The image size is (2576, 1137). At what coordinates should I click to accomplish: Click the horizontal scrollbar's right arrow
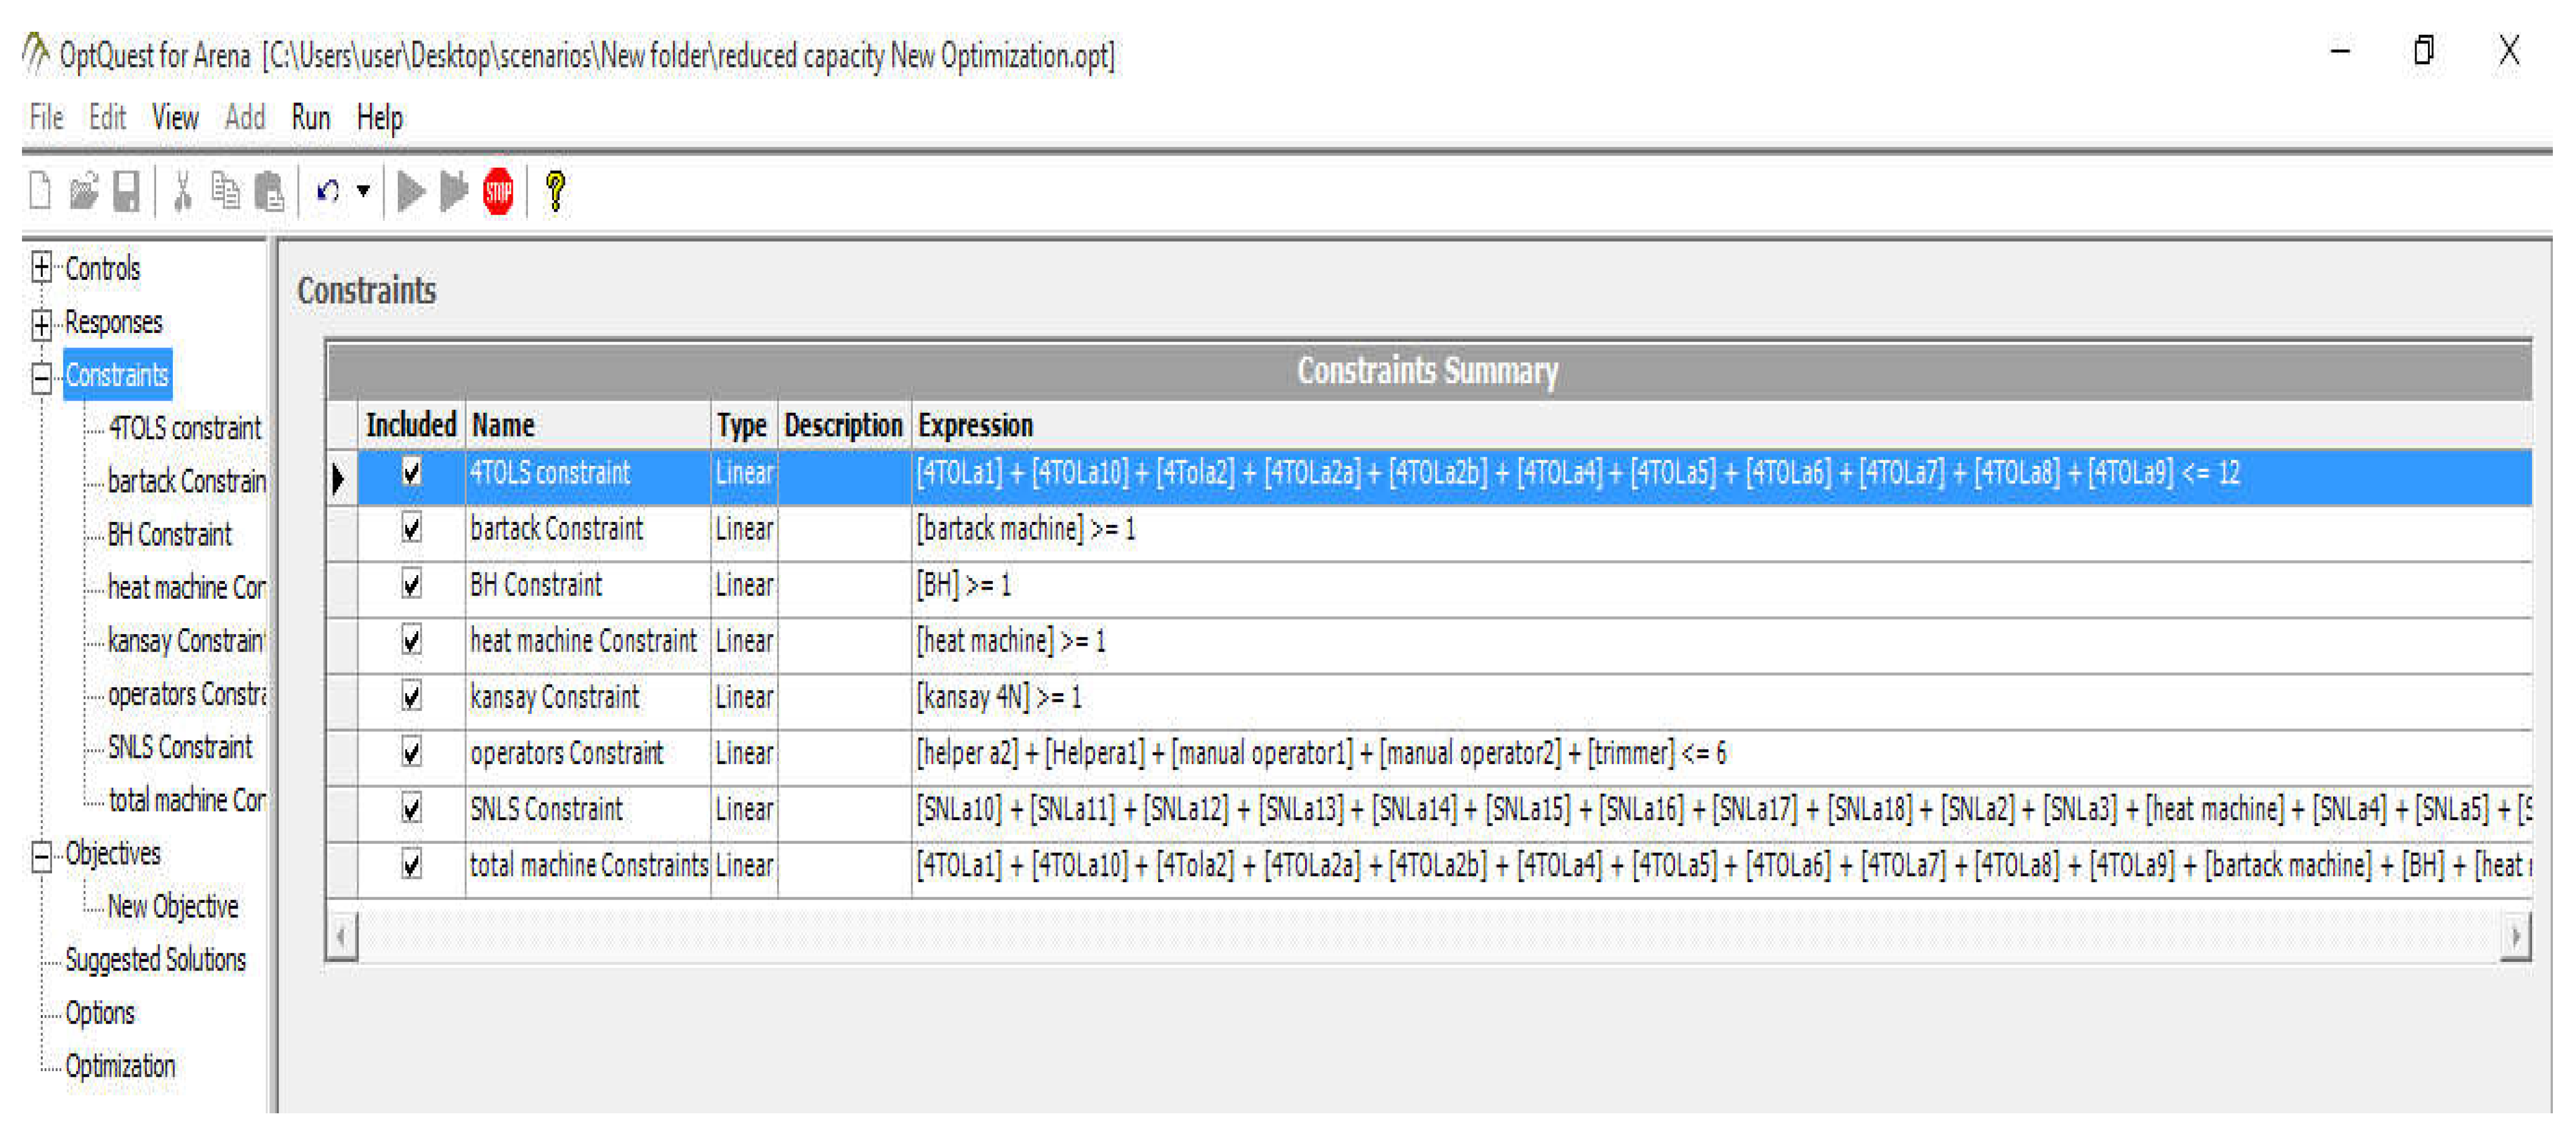[x=2515, y=936]
